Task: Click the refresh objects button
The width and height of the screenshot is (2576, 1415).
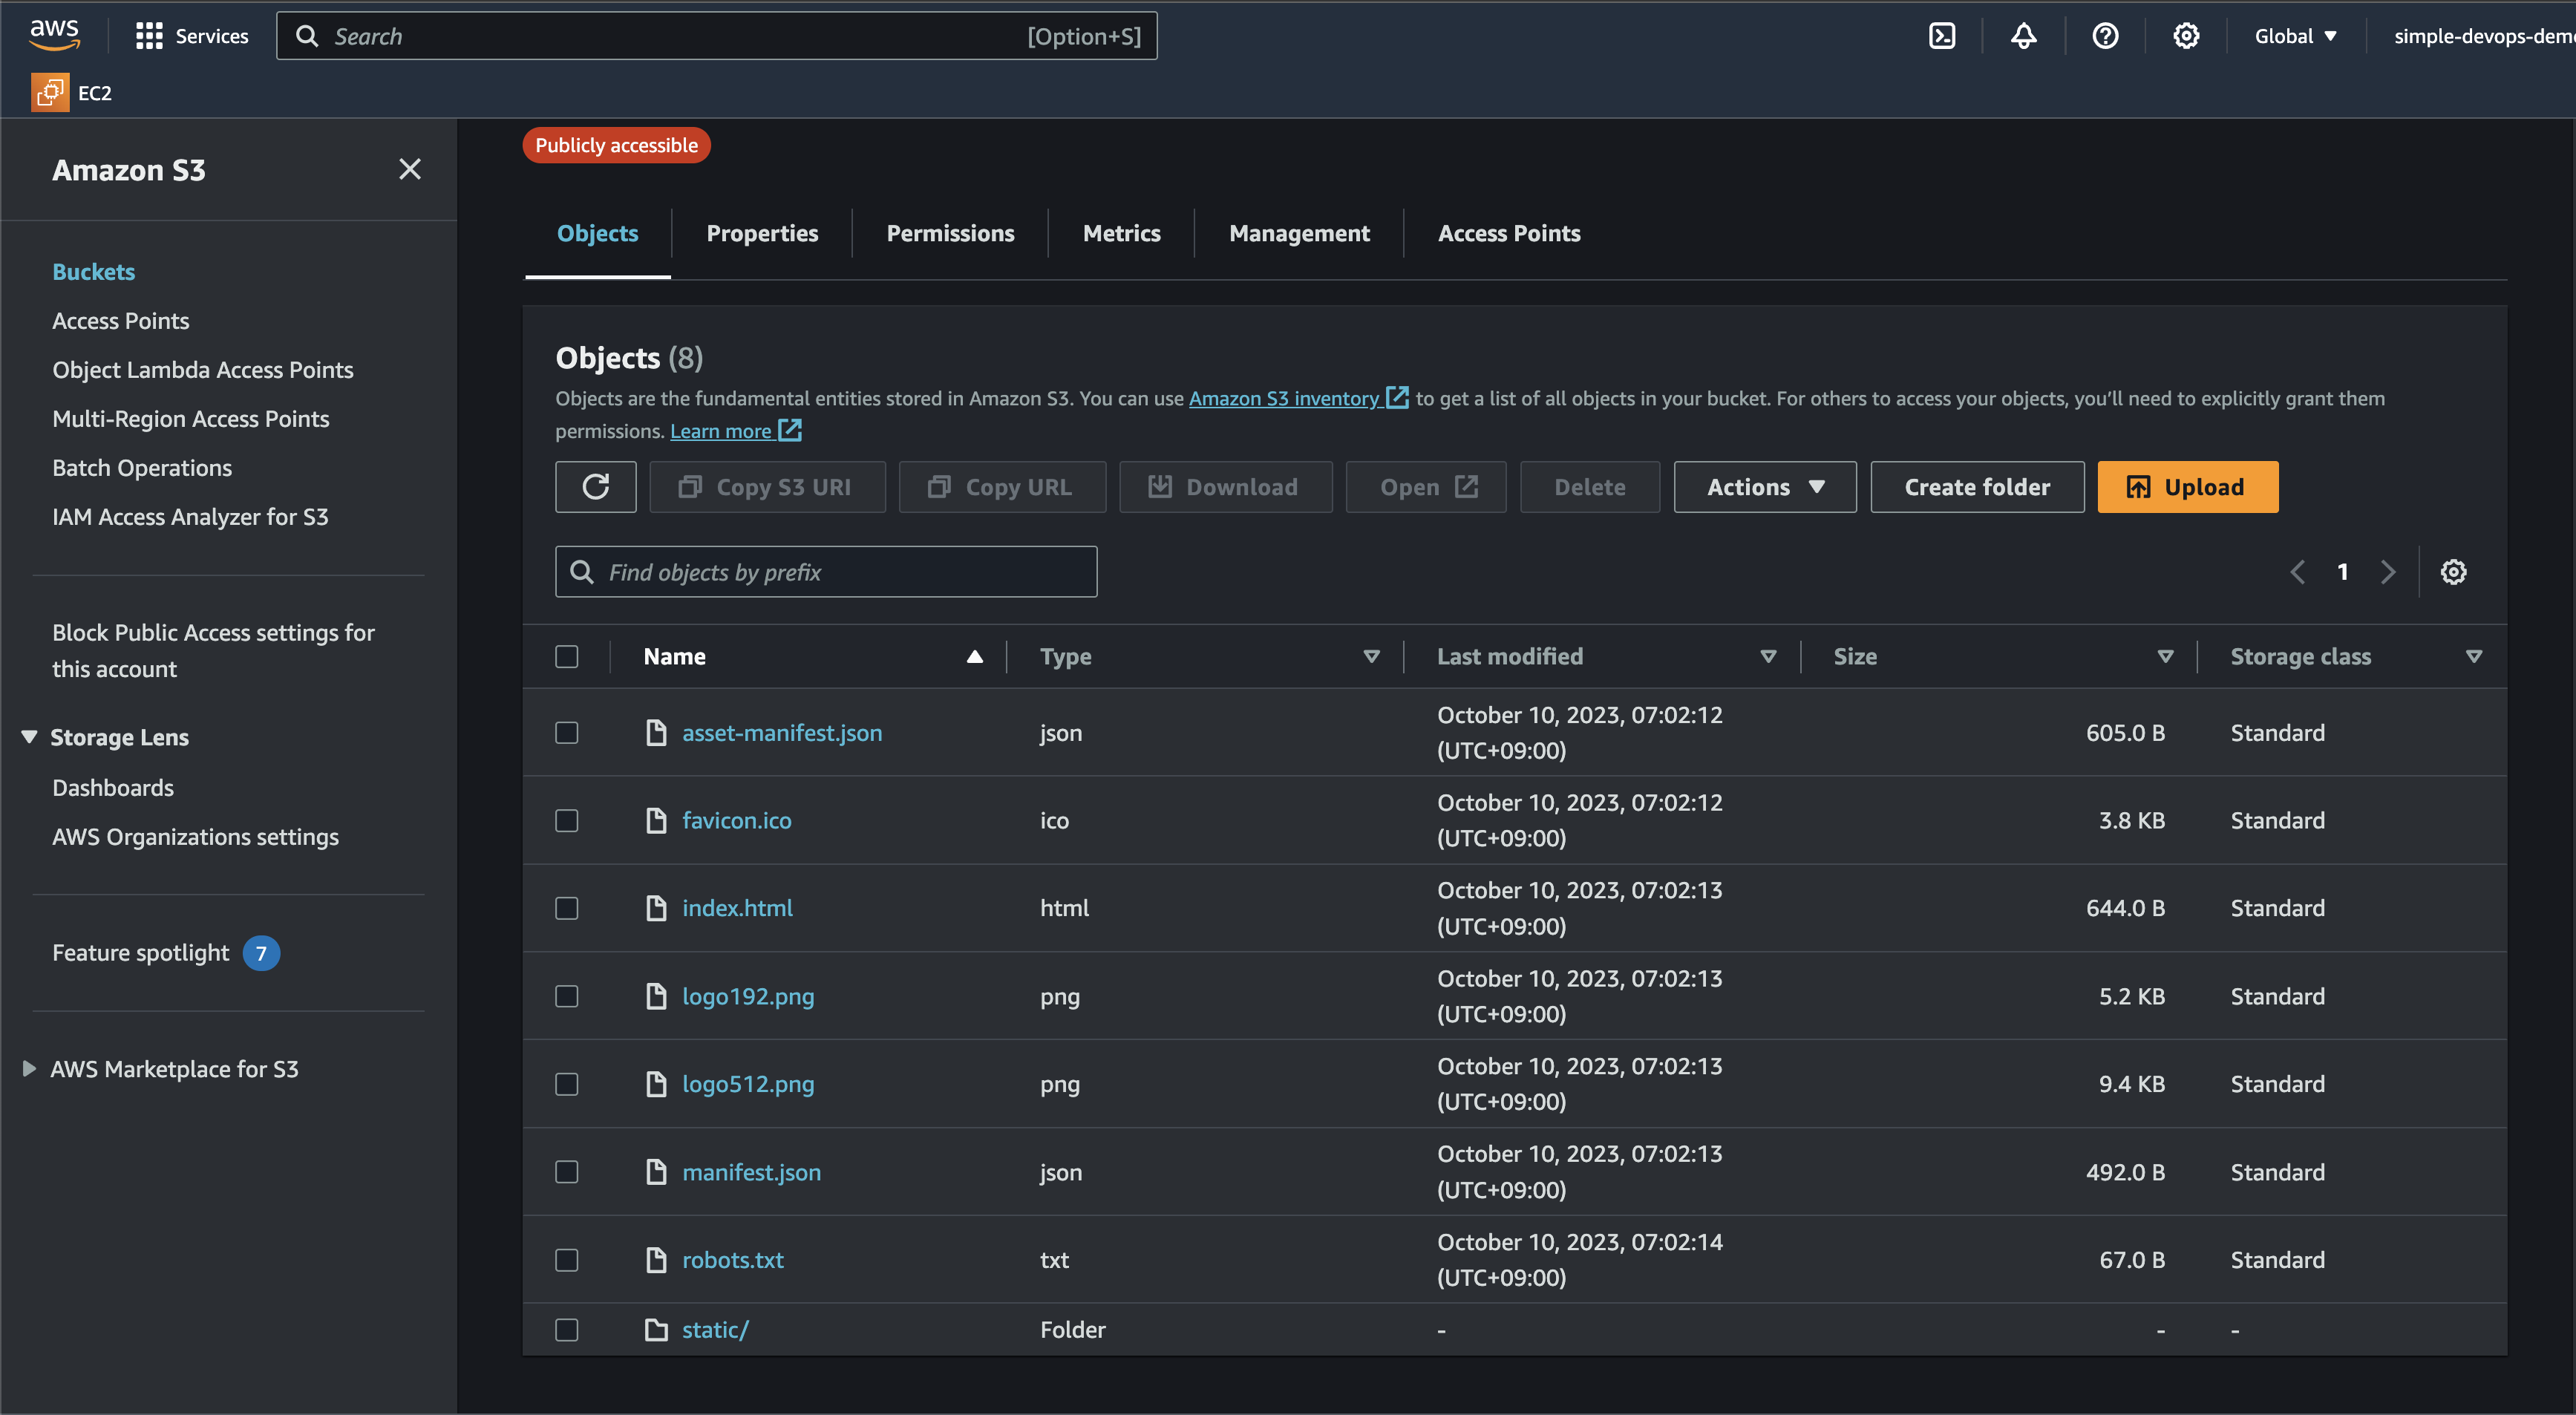Action: coord(596,487)
